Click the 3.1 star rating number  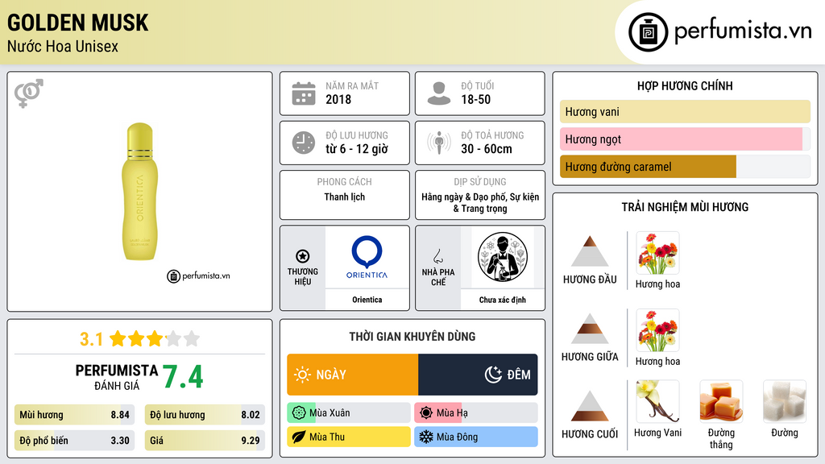[91, 339]
